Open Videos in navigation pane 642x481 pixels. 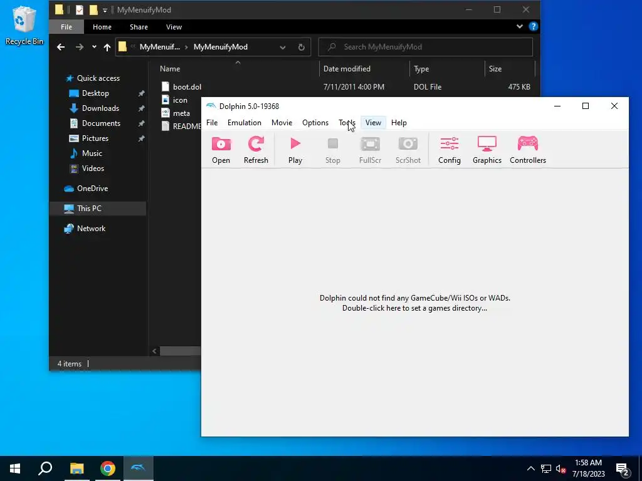click(93, 168)
